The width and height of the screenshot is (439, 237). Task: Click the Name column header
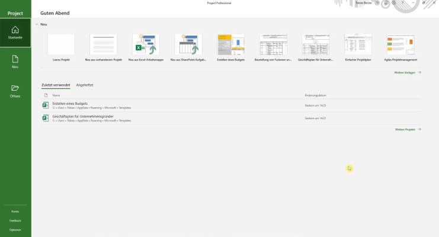56,95
